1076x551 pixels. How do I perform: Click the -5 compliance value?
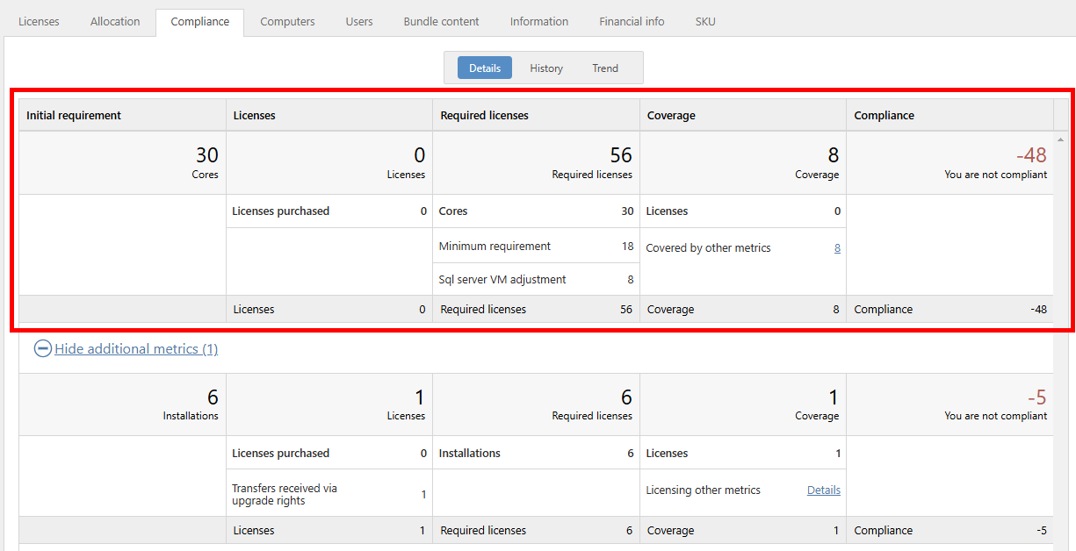(x=1036, y=397)
